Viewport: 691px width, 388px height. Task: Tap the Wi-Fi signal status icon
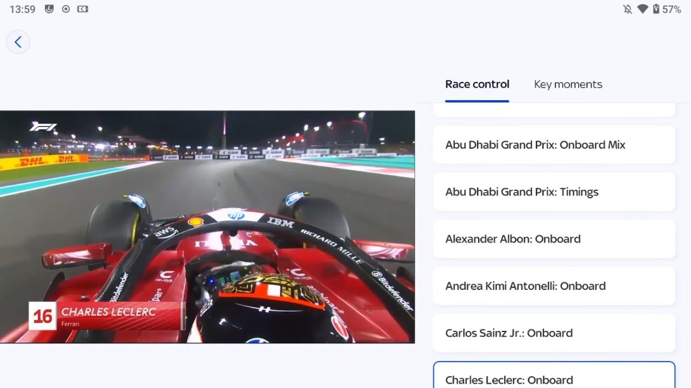pos(642,9)
